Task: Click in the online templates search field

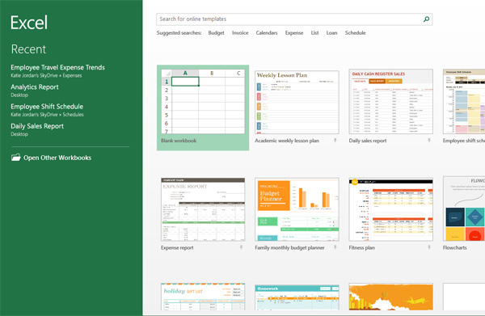Action: tap(289, 19)
